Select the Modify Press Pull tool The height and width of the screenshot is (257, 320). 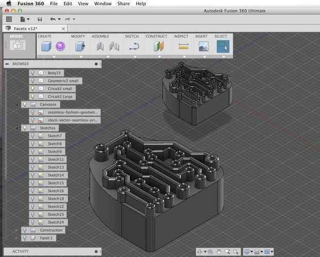(80, 46)
